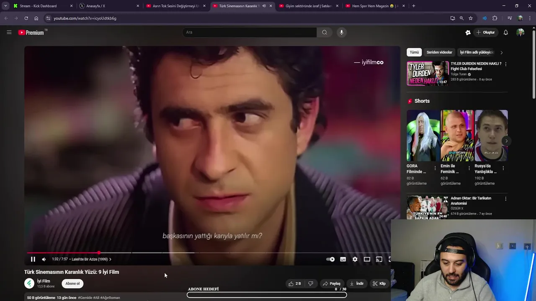
Task: Open the İyi Film channel name link
Action: [x=44, y=281]
